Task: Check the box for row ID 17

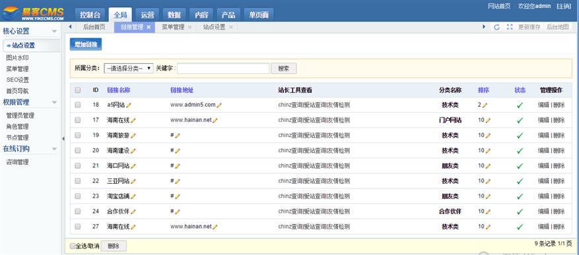Action: pos(77,120)
